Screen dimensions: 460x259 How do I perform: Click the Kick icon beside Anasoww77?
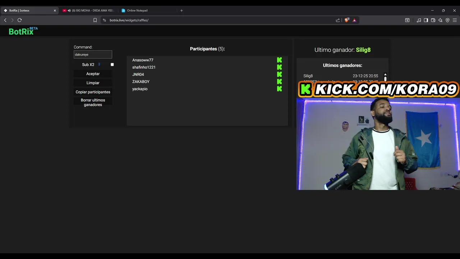pyautogui.click(x=279, y=60)
